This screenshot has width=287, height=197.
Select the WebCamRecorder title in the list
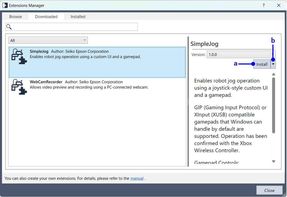(46, 82)
